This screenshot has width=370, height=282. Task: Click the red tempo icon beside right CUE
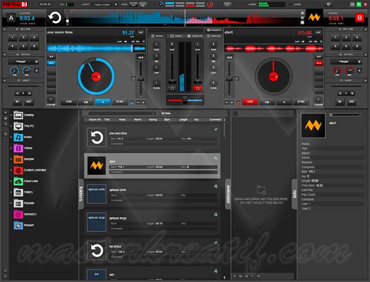pyautogui.click(x=238, y=103)
